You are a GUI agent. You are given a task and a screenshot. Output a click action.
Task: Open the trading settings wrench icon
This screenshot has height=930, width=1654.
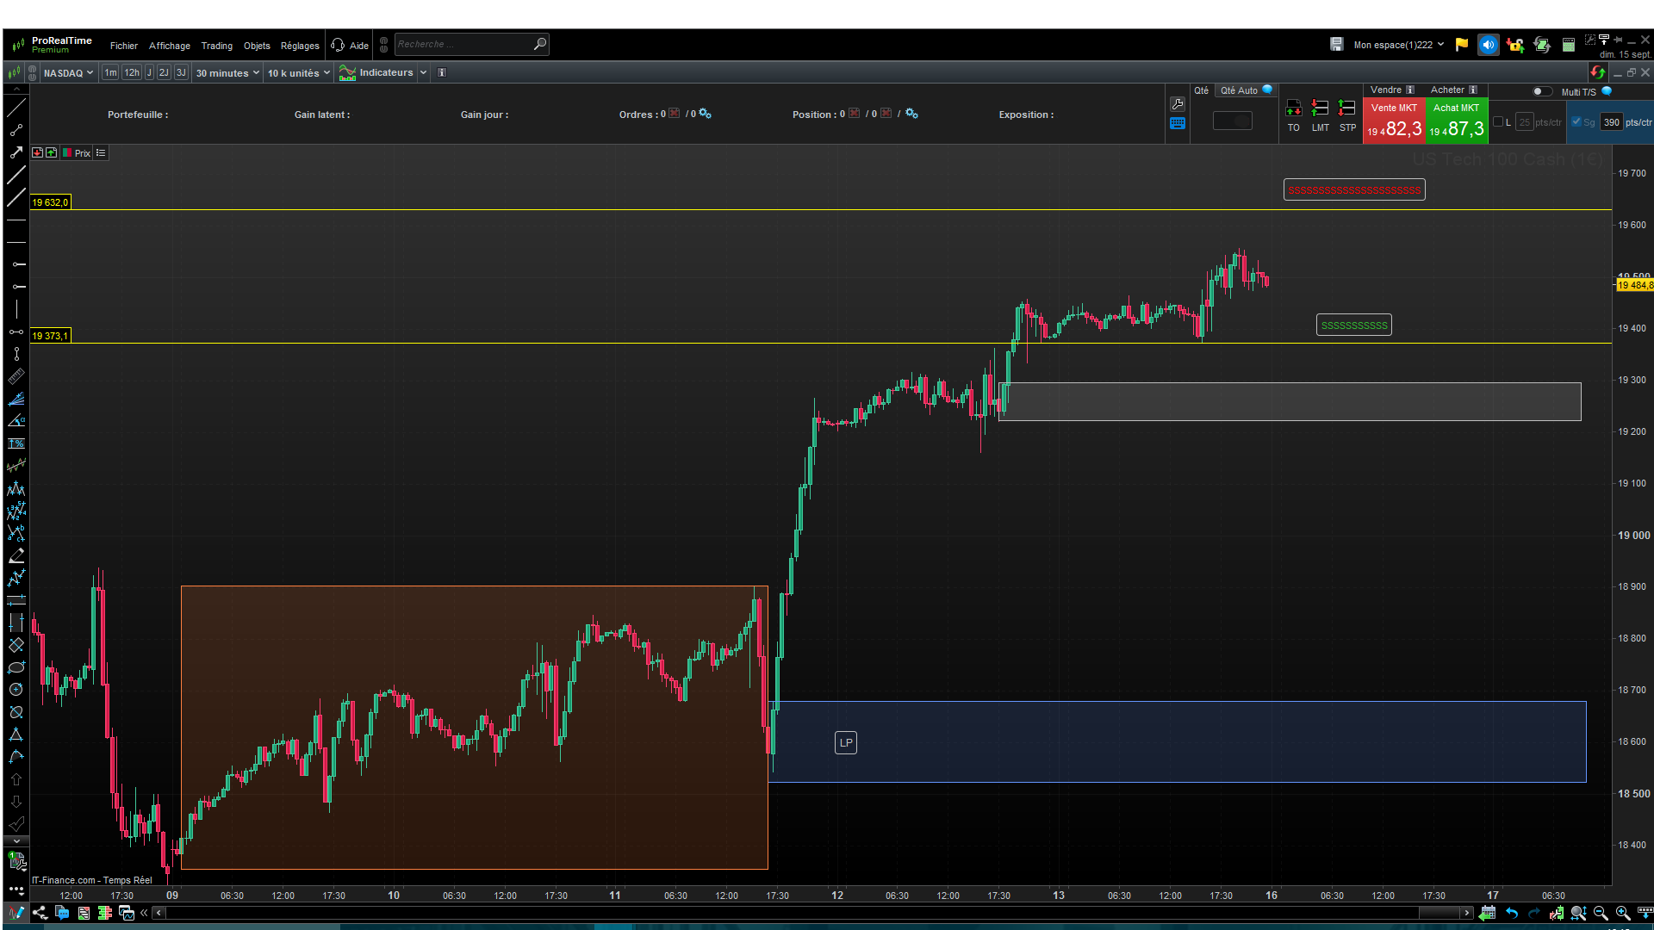(1178, 104)
